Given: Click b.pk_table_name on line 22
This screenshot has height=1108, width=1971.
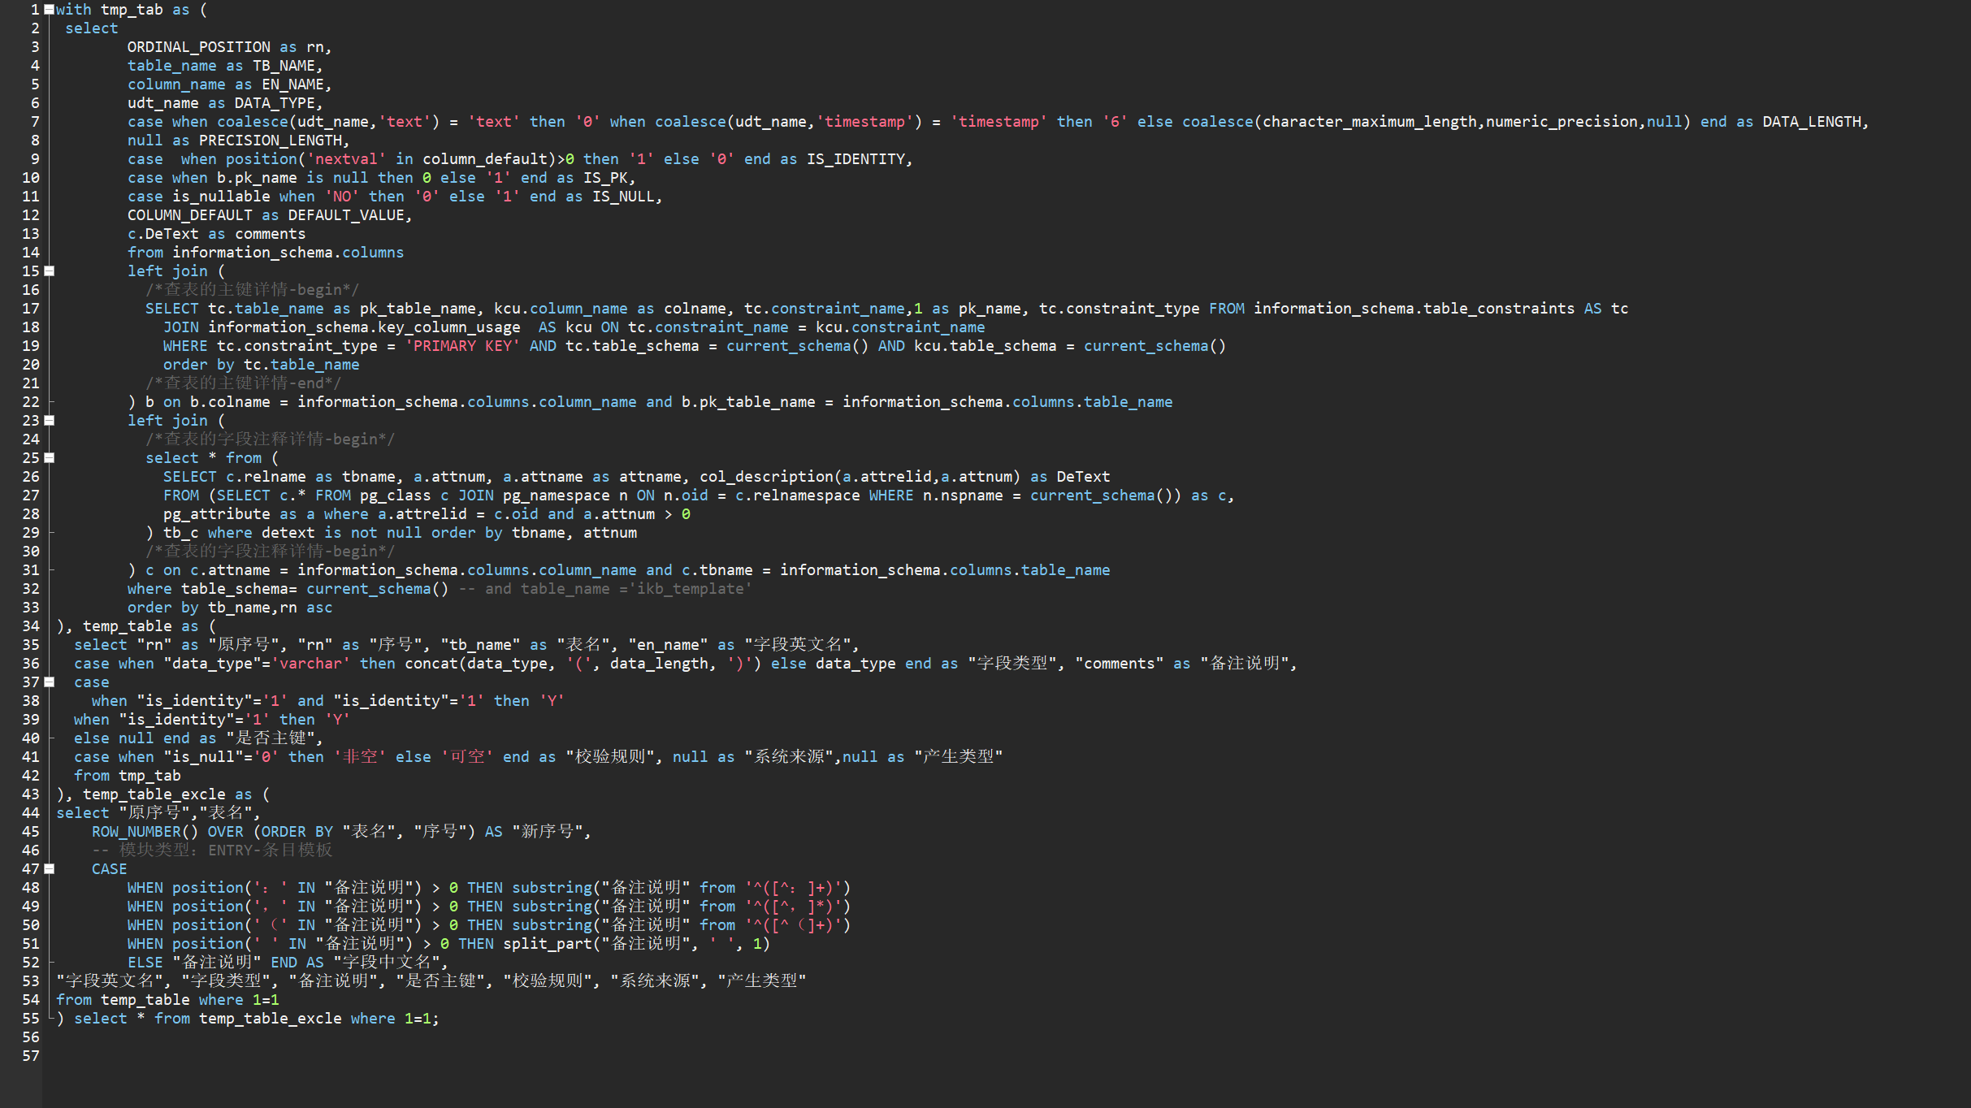Looking at the screenshot, I should (748, 402).
